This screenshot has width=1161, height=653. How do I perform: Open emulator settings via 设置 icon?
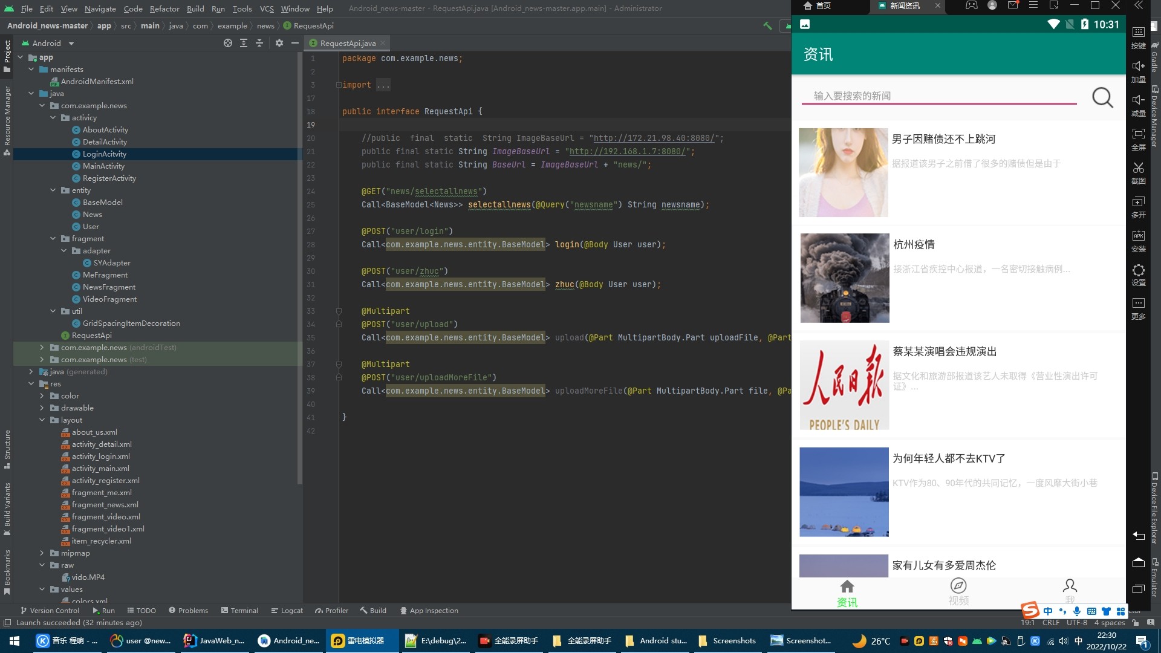tap(1139, 274)
